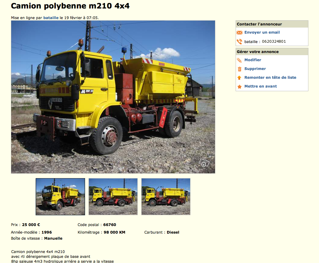The image size is (319, 263).
Task: Select the second truck thumbnail
Action: tap(113, 197)
